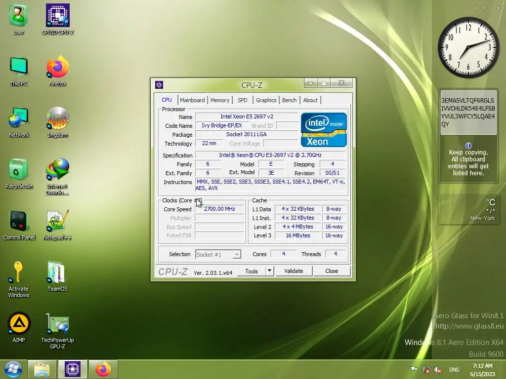Click the Specification field text
Screen dimensions: 506x379
click(270, 155)
